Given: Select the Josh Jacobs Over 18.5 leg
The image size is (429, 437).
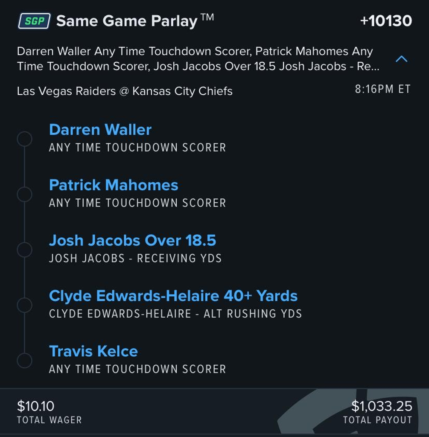Looking at the screenshot, I should 132,241.
